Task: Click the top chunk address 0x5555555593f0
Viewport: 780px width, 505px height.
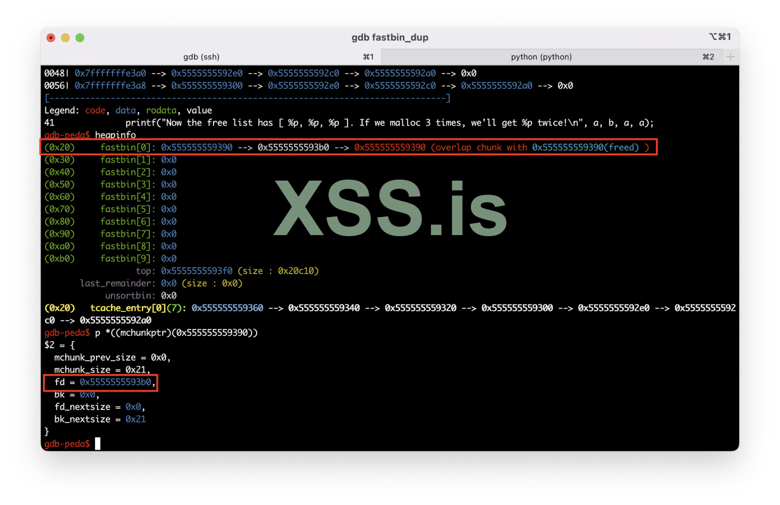Action: (x=197, y=271)
